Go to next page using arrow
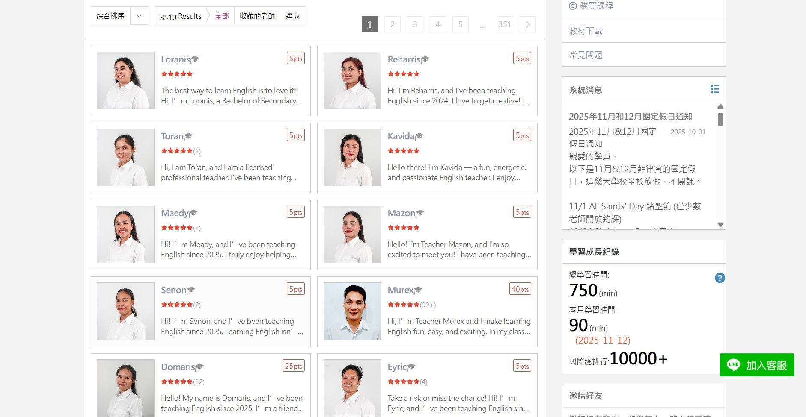 [x=527, y=25]
